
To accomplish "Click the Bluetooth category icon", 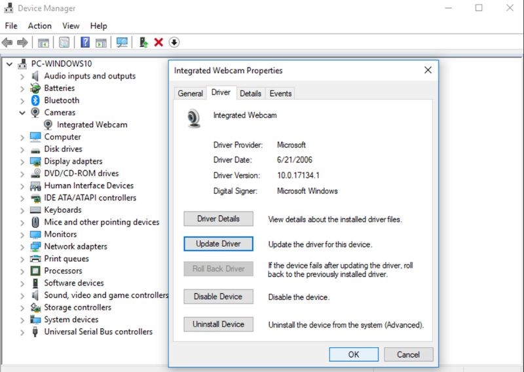I will coord(35,100).
